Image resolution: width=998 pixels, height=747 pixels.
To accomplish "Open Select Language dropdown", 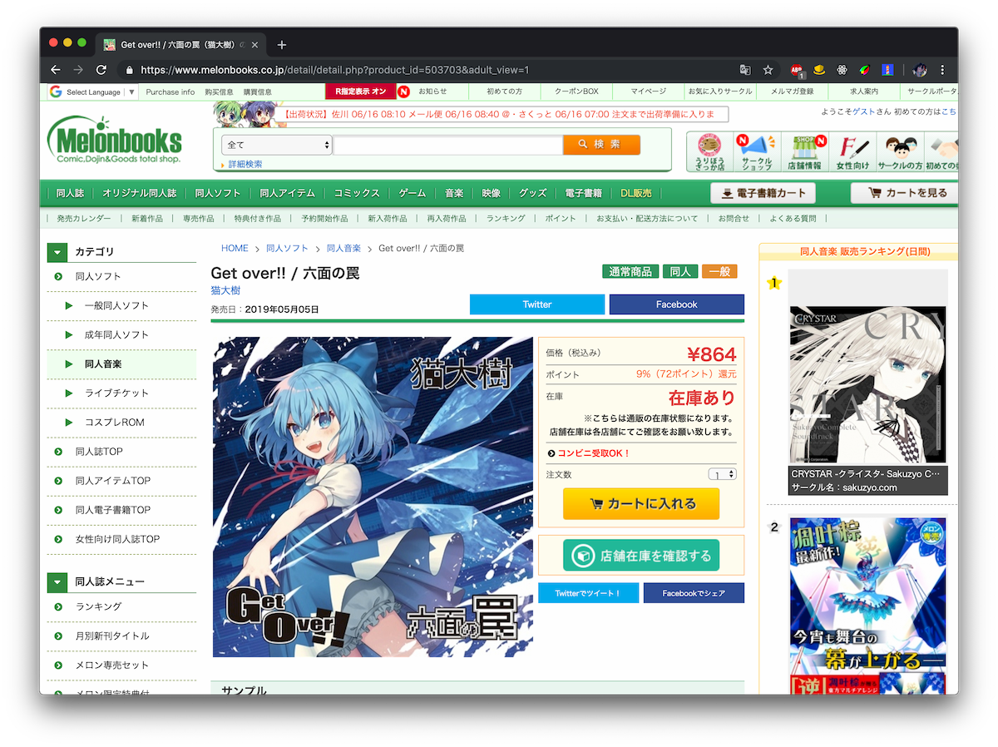I will [x=91, y=92].
